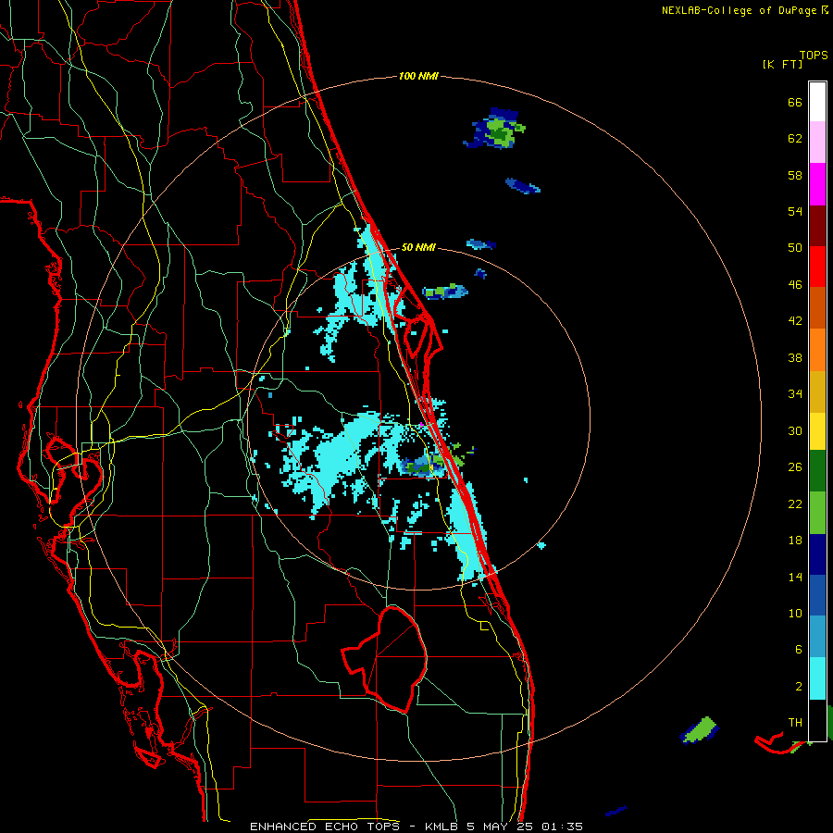Click the TH legend label

coord(795,723)
